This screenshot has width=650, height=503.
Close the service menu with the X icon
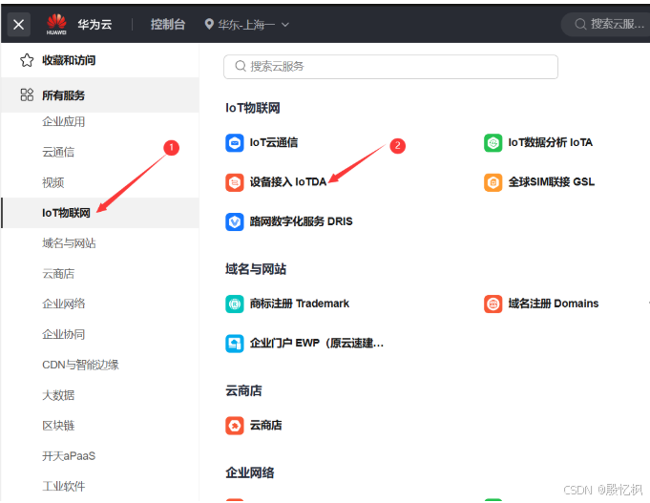click(19, 25)
